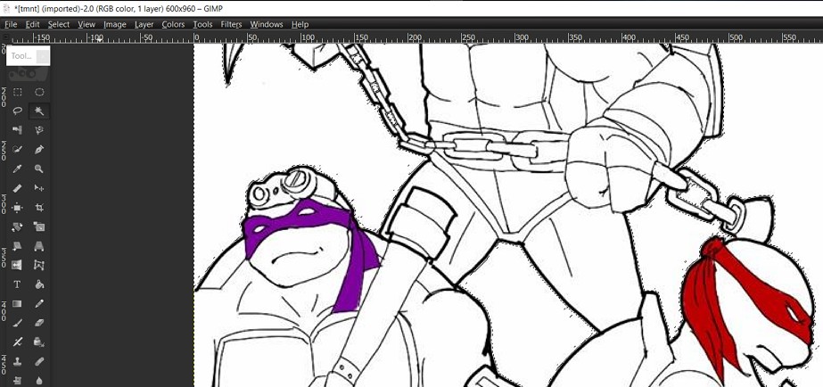Open the Image menu
Viewport: 823px width, 387px height.
click(x=114, y=24)
